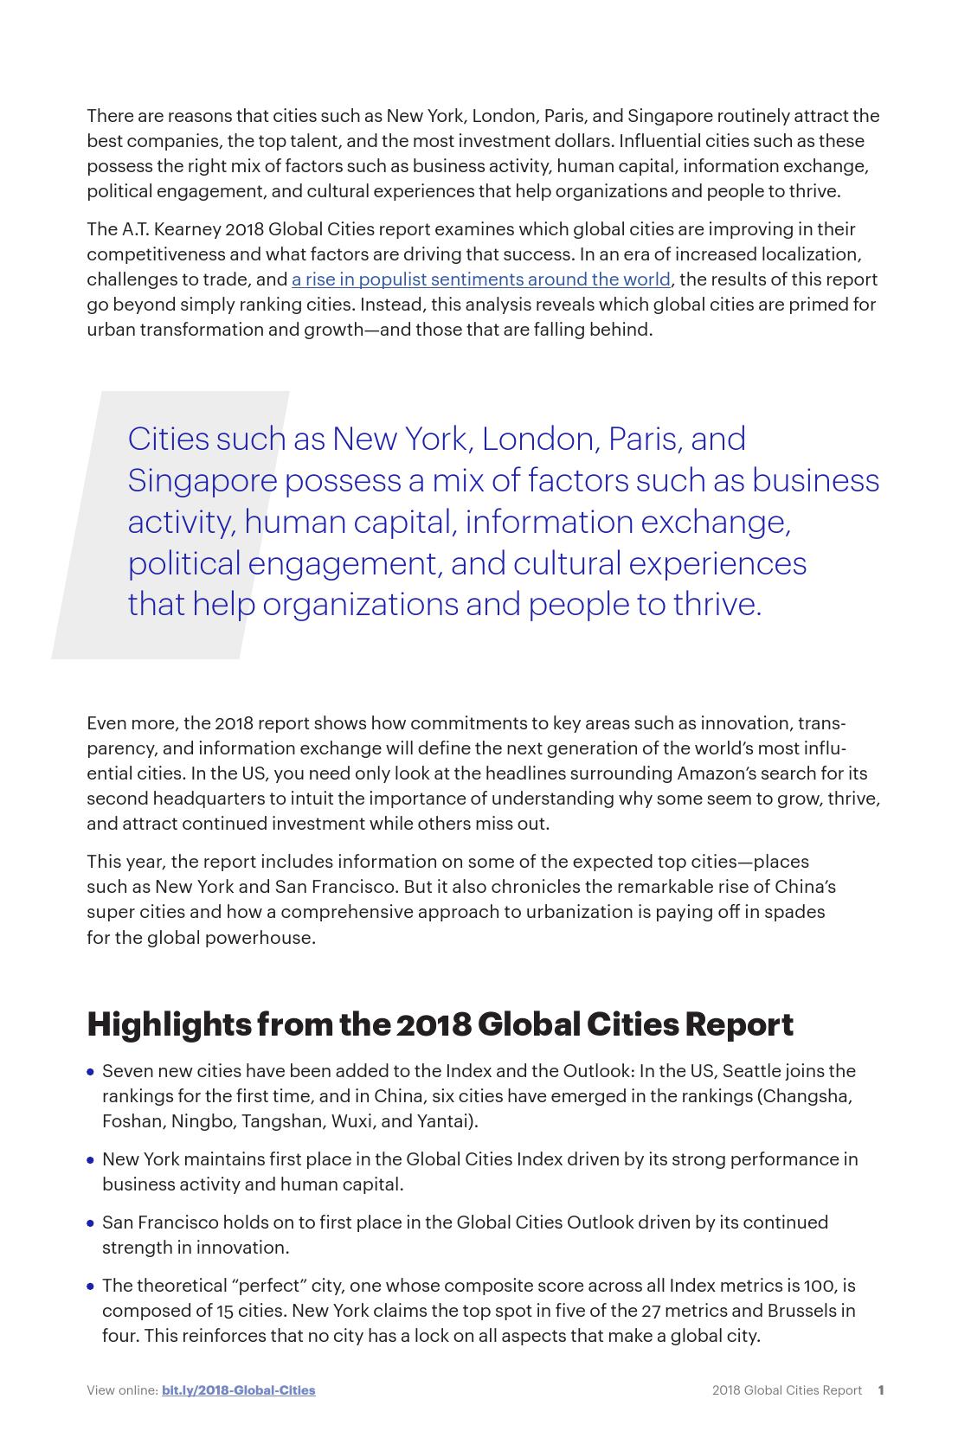The image size is (971, 1431).
Task: Click the paragraph starting 'There are reasons that cities'
Action: pyautogui.click(x=483, y=153)
